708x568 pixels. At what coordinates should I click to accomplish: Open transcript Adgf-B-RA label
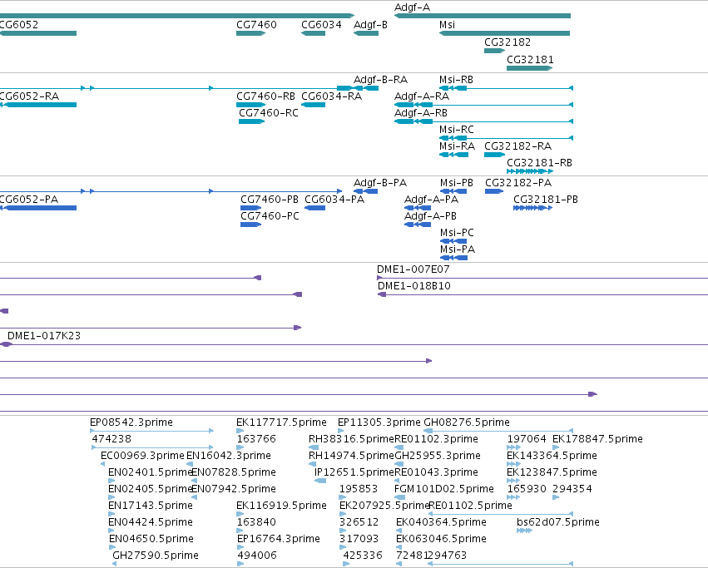tap(381, 80)
